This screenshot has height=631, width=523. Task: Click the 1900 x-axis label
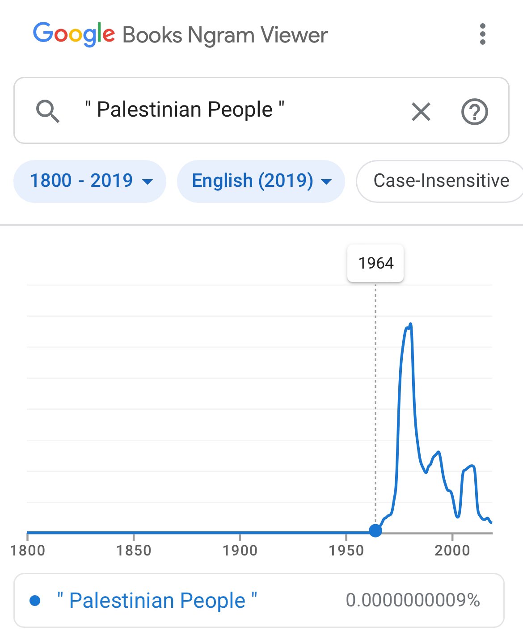point(240,550)
